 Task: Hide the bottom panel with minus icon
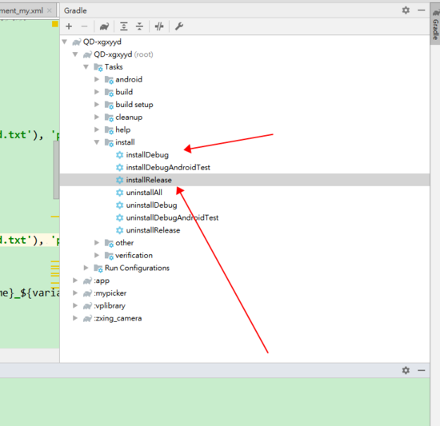click(421, 370)
